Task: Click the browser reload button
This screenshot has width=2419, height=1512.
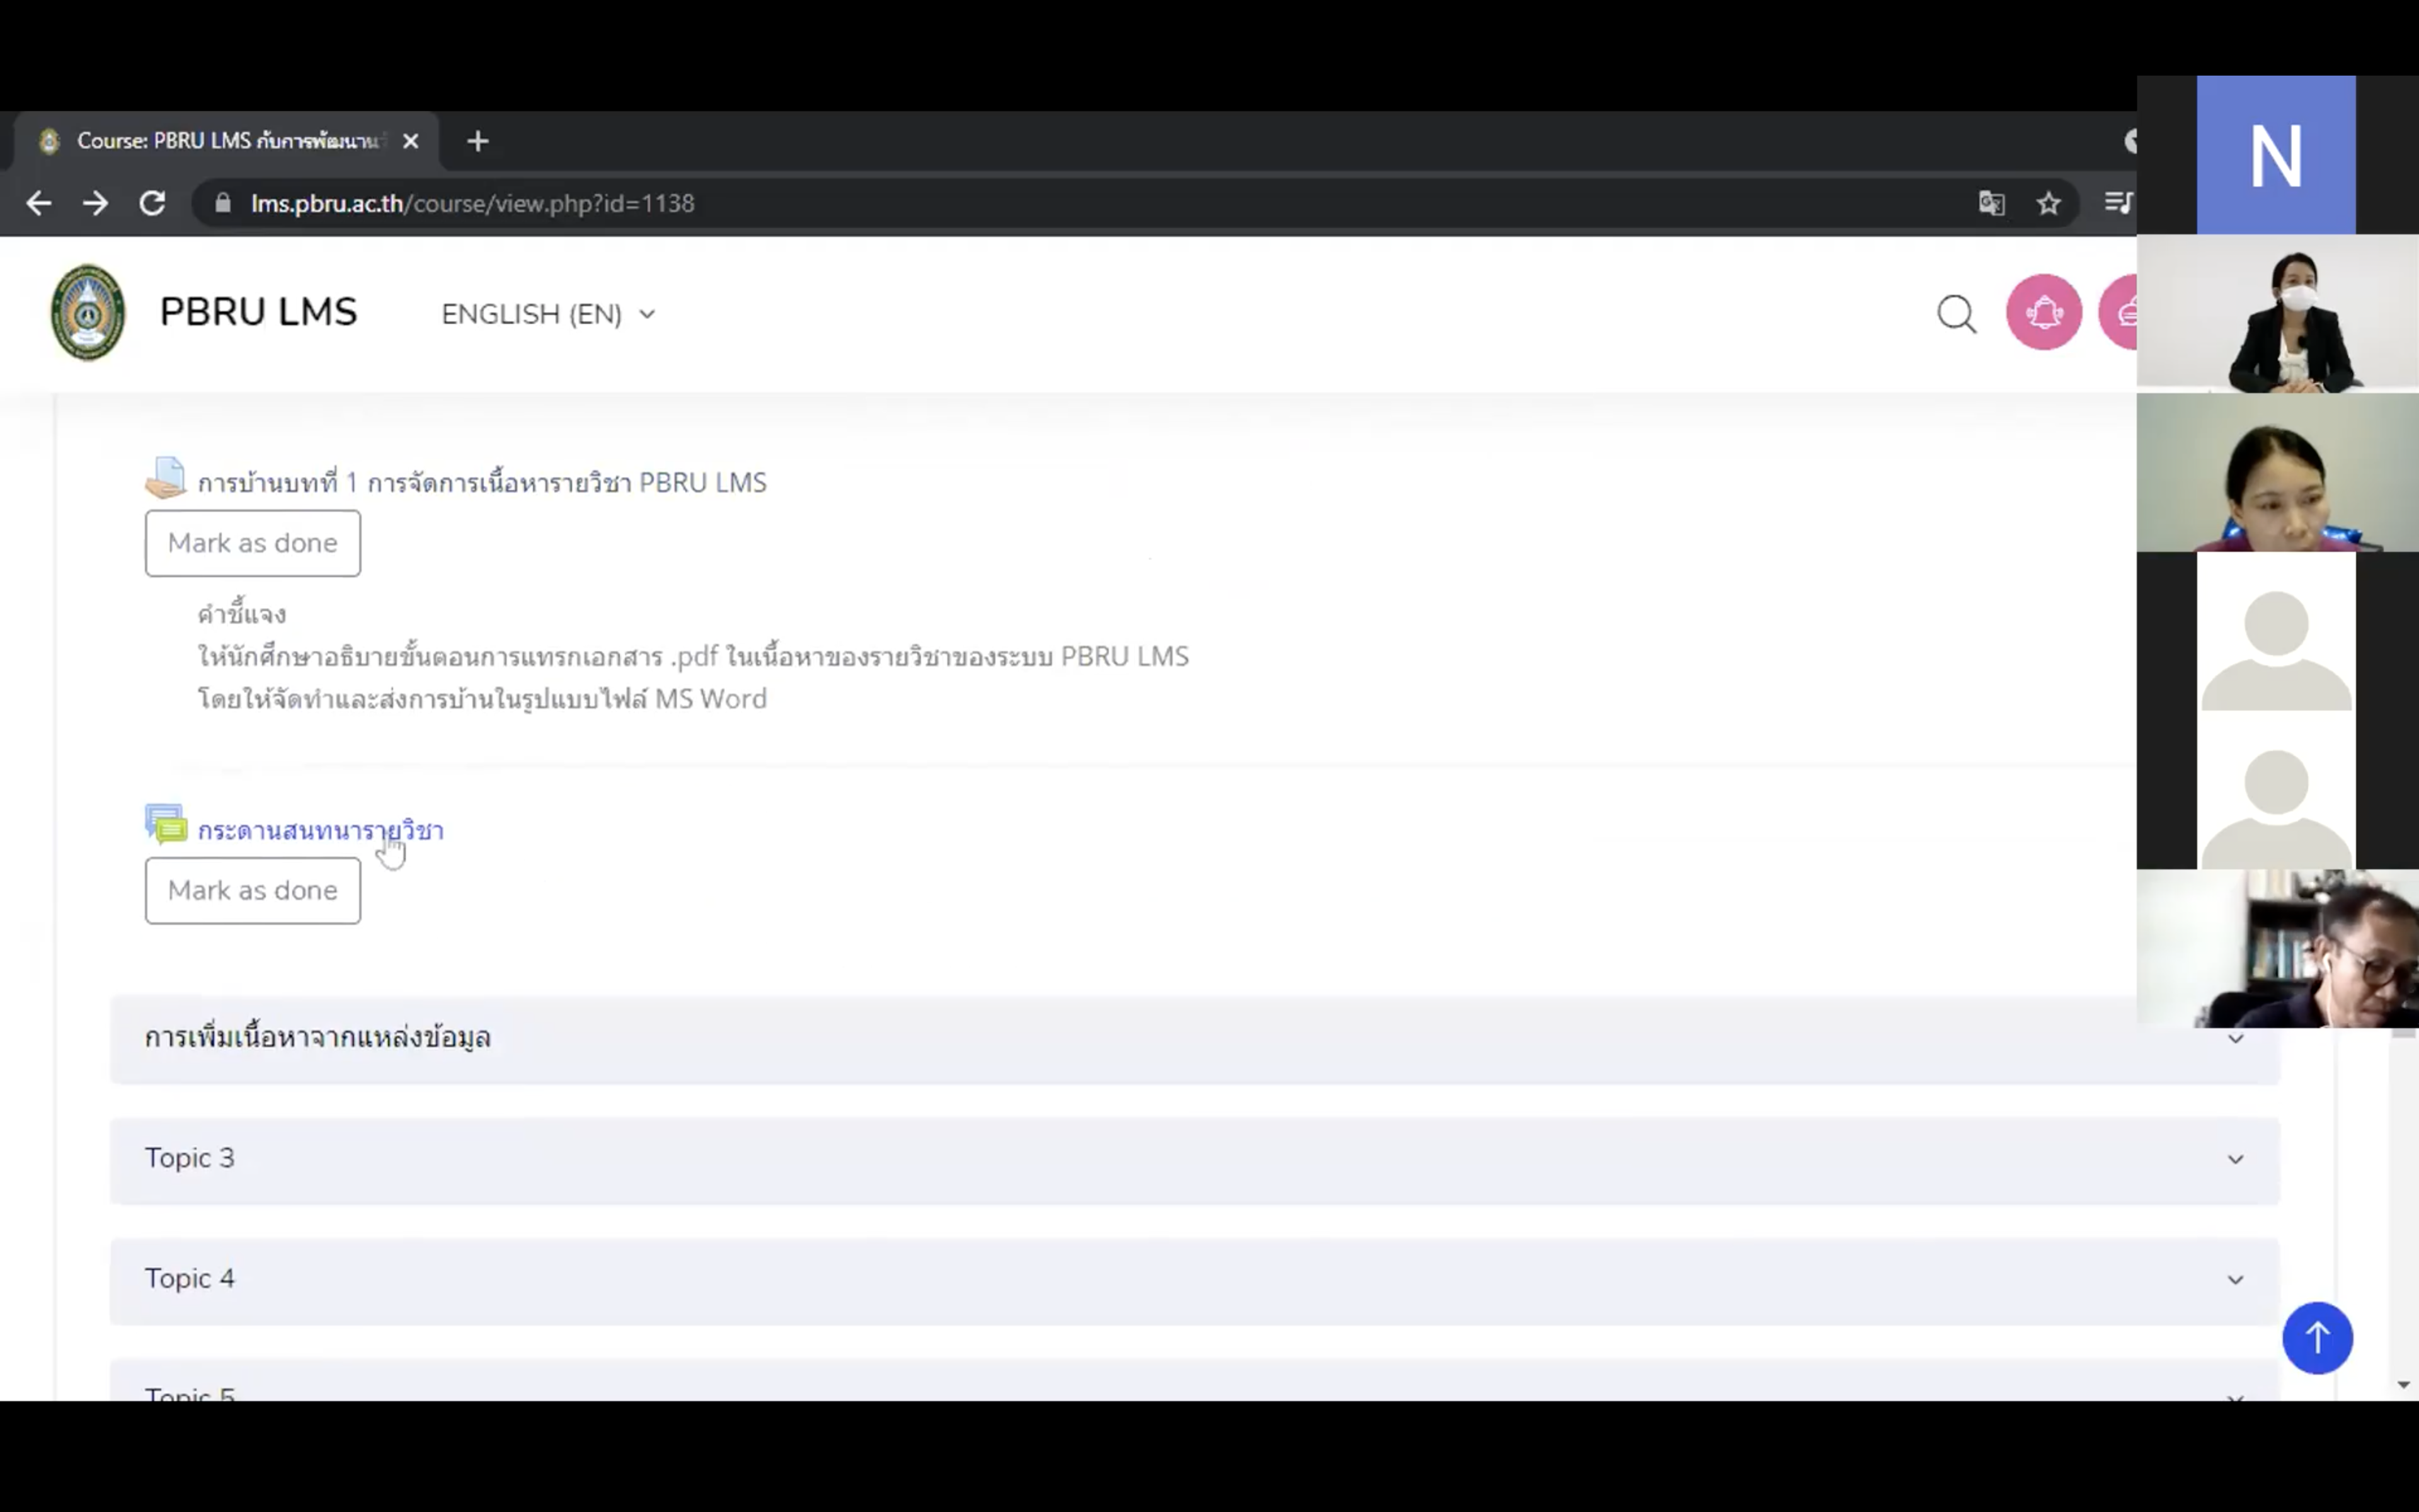Action: pos(152,204)
